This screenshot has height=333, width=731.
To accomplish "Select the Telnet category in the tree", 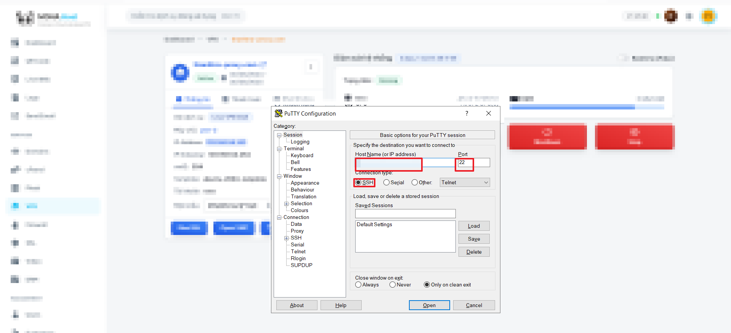I will tap(298, 252).
